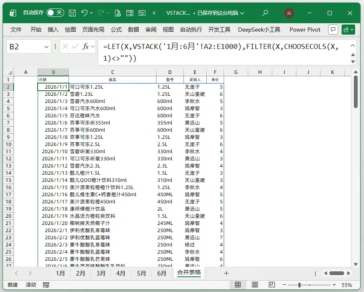Select the 合并表格 sheet tab
Screen dimensions: 364x292
(189, 272)
